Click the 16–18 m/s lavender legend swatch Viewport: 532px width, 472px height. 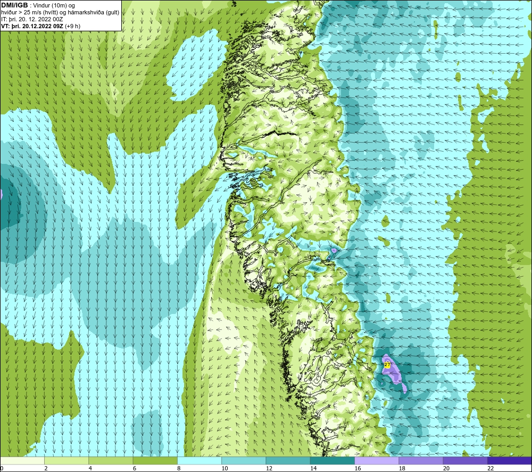(x=377, y=460)
